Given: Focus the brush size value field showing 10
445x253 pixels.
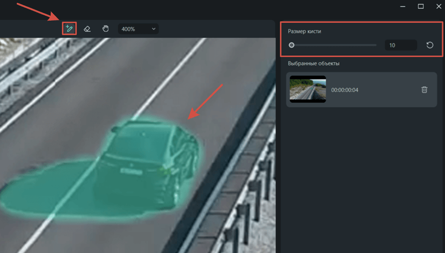Looking at the screenshot, I should [x=400, y=45].
